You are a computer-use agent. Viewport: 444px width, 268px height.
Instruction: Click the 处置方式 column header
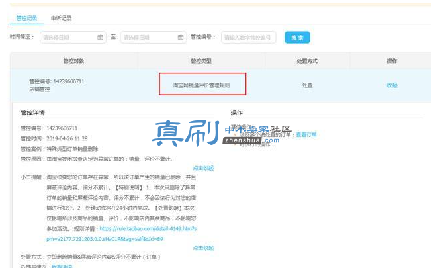[307, 61]
